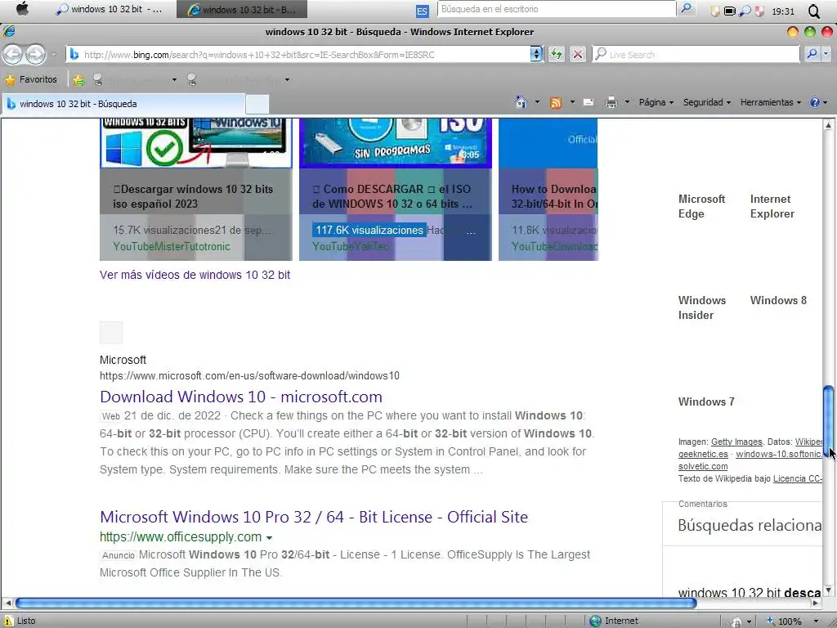Open the Help question mark icon
Image resolution: width=837 pixels, height=628 pixels.
pyautogui.click(x=815, y=102)
